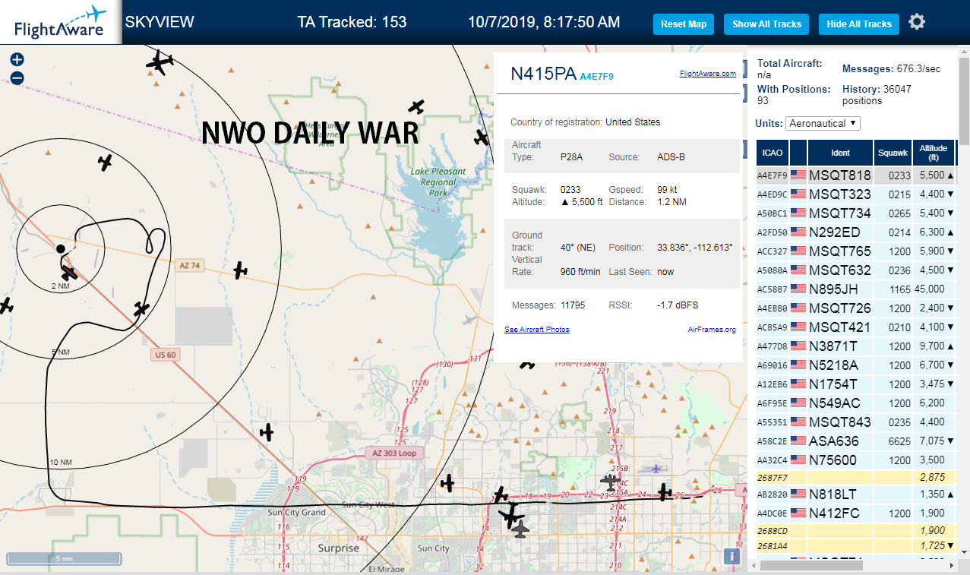
Task: Sort table by ICAO column header
Action: (773, 153)
